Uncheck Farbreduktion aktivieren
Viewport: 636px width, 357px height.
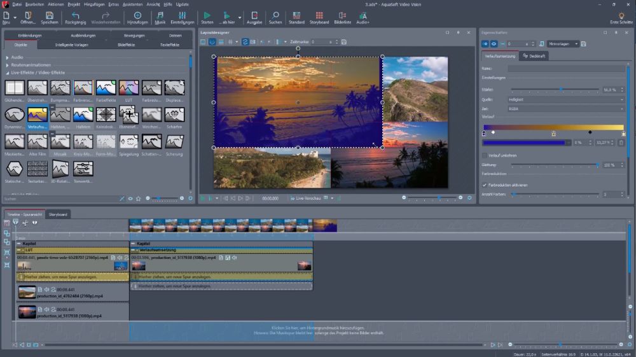tap(485, 185)
